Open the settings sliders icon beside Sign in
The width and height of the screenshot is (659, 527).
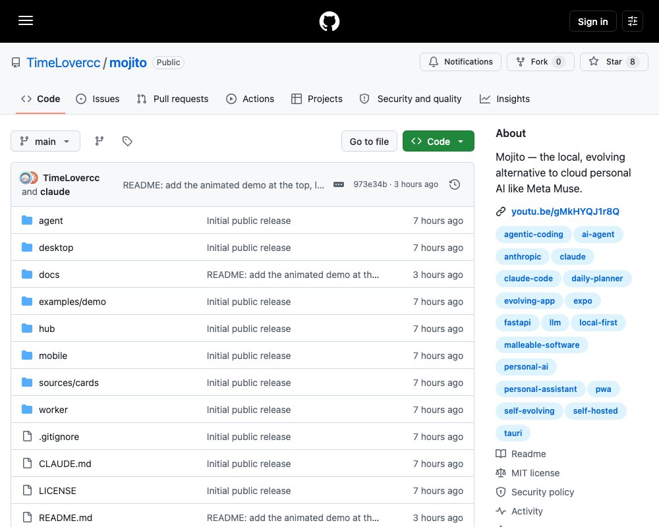633,21
